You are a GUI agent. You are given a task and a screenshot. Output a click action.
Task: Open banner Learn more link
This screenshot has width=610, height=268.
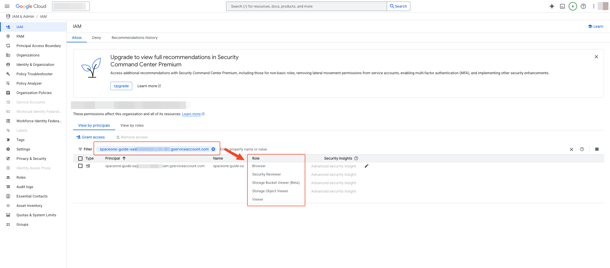[x=149, y=86]
